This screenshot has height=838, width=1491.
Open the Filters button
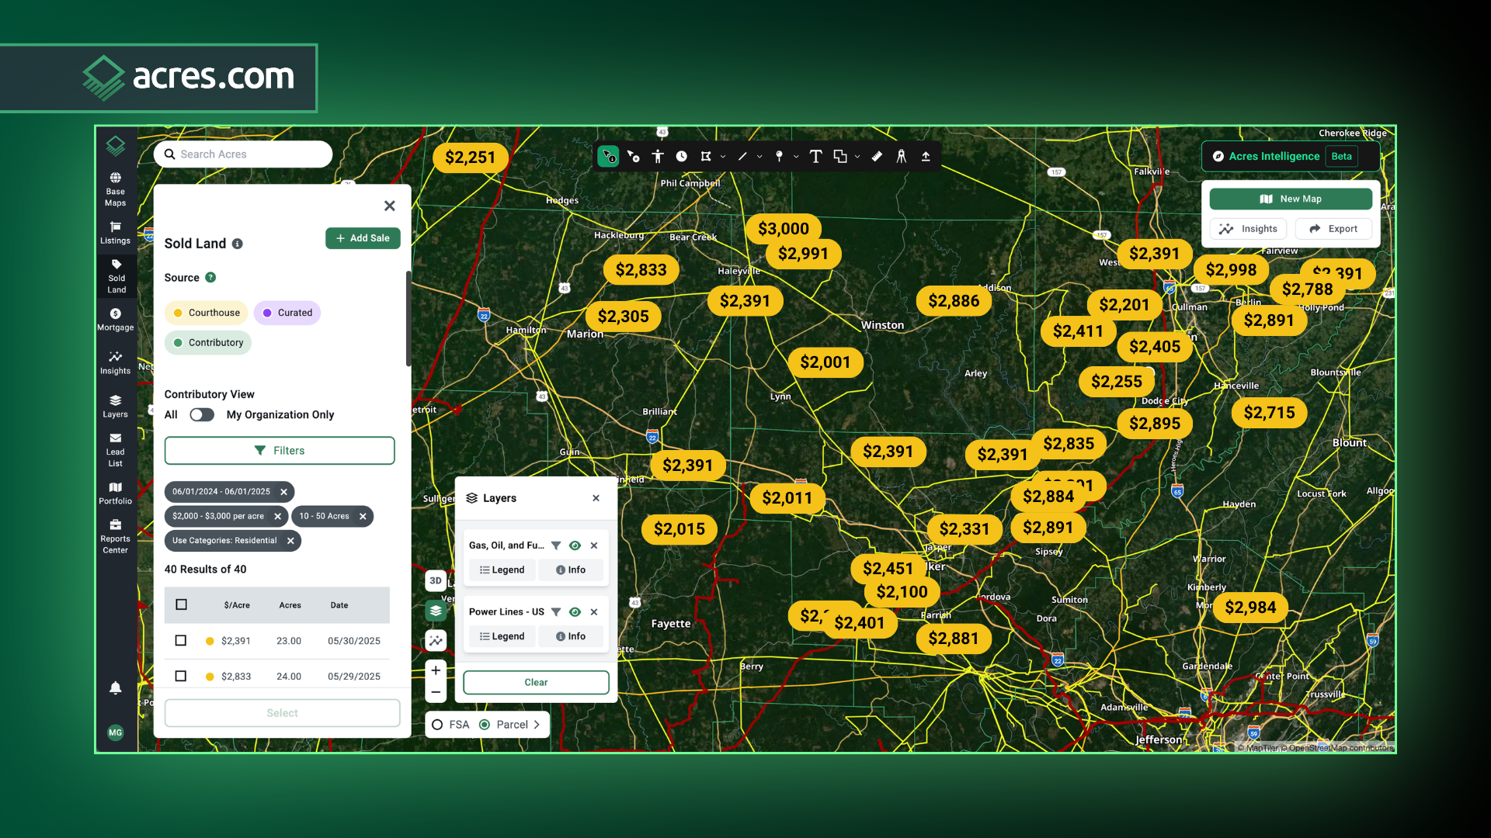coord(280,451)
